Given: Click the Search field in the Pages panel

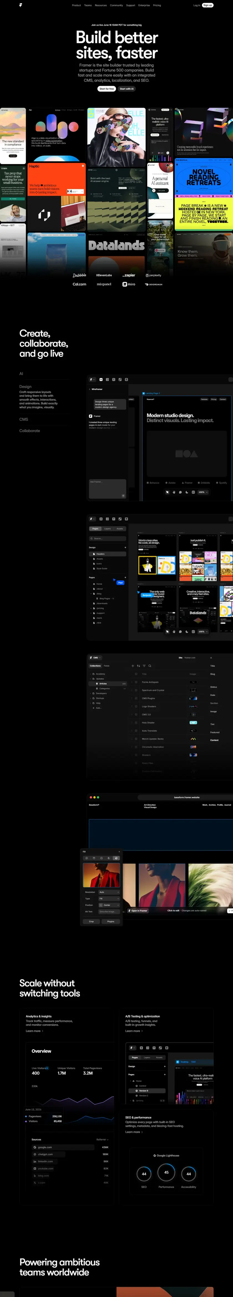Looking at the screenshot, I should coord(107,539).
